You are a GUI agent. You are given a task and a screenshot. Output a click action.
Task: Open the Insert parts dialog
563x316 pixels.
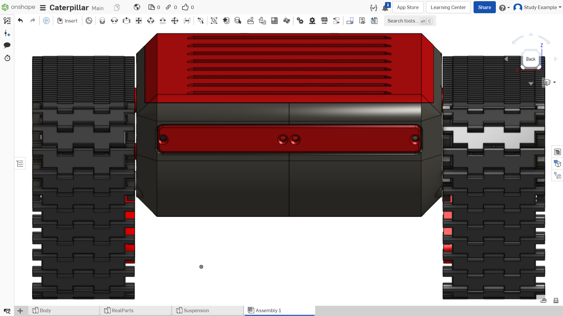tap(67, 21)
